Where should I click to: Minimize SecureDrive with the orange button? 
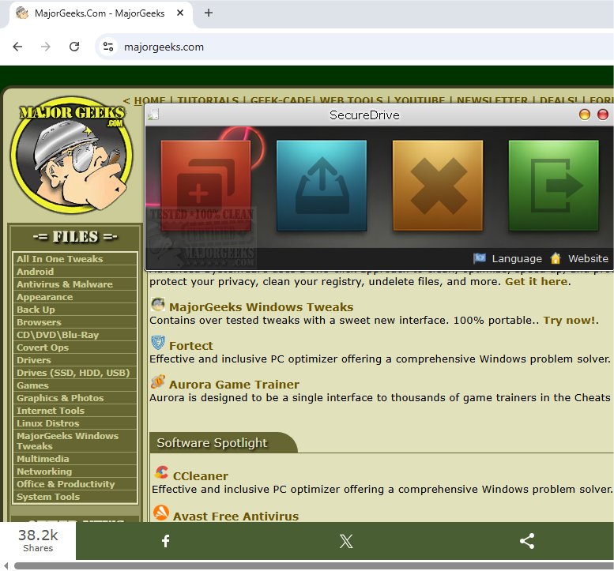coord(584,115)
